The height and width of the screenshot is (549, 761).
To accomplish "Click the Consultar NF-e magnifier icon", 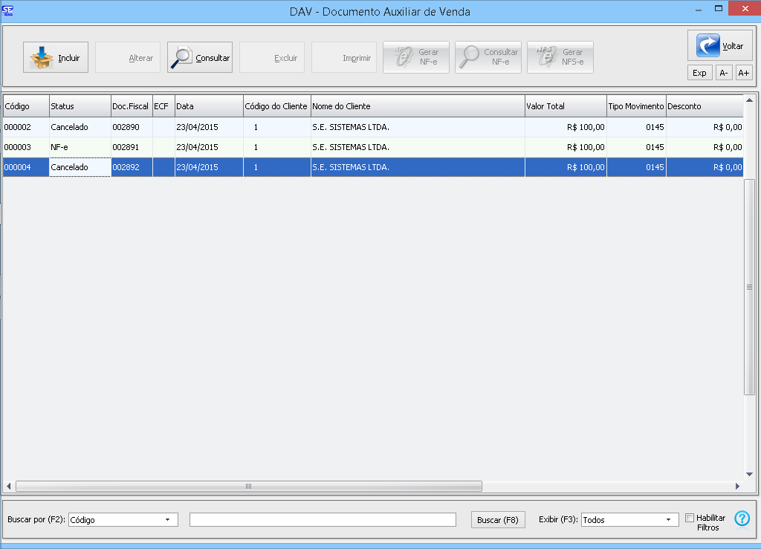I will coord(469,57).
